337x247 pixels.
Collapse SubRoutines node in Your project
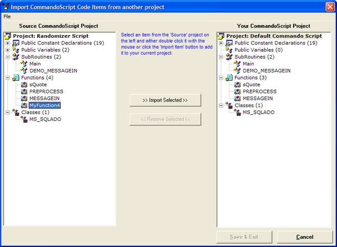click(221, 57)
